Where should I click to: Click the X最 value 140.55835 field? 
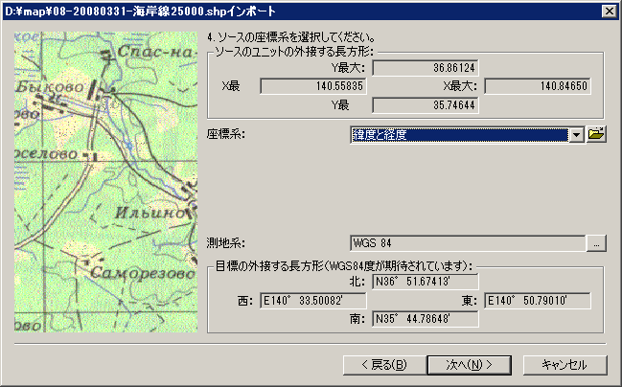click(313, 86)
